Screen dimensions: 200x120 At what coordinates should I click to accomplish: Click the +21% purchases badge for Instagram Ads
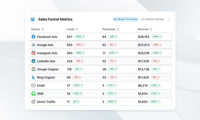[113, 53]
